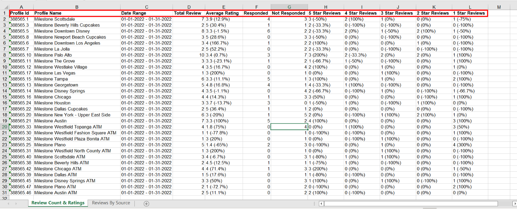Click the Not Responded header cell
The width and height of the screenshot is (517, 209).
[289, 13]
